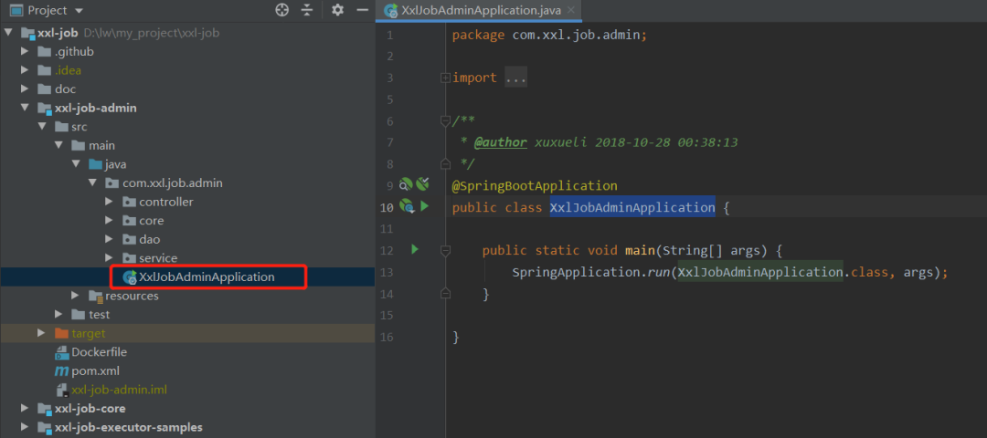987x438 pixels.
Task: Click the fold end marker on line 14
Action: click(446, 294)
